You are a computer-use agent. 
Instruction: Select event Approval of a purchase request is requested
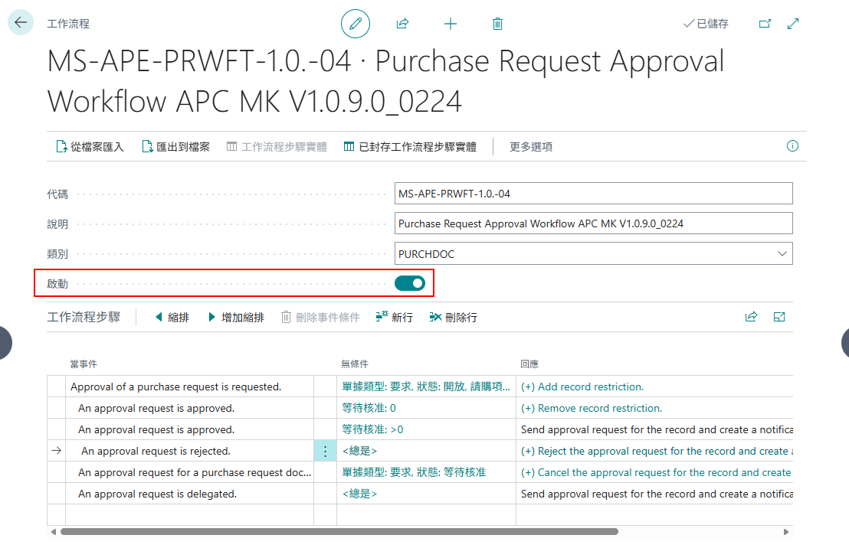click(176, 387)
